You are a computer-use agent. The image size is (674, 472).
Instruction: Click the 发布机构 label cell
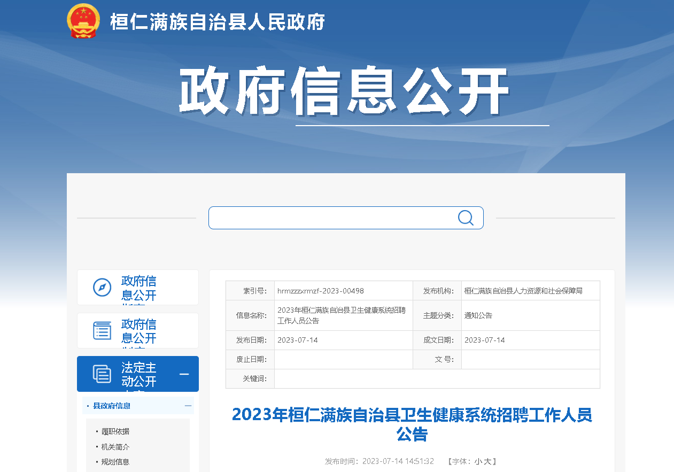[437, 291]
